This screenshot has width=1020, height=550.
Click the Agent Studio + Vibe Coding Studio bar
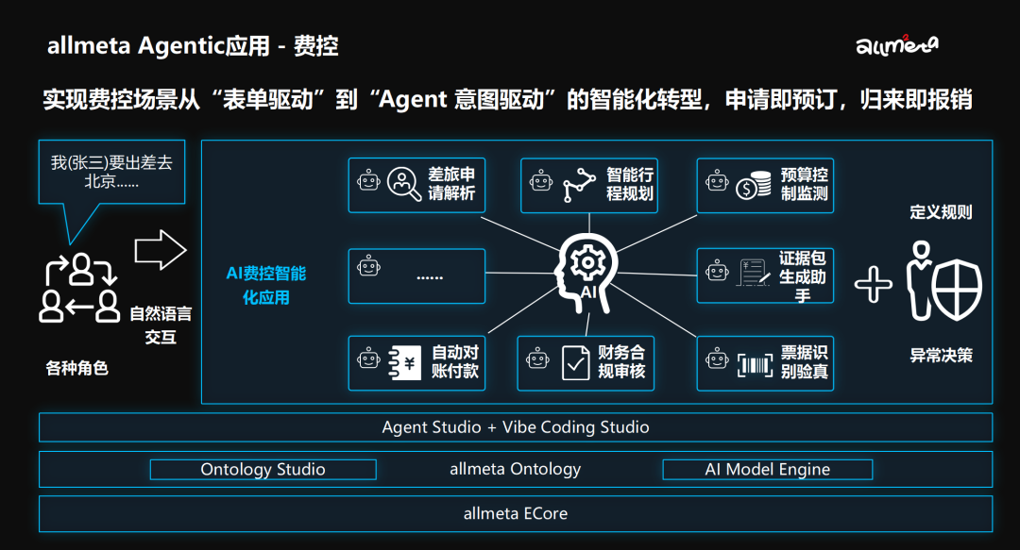coord(516,427)
